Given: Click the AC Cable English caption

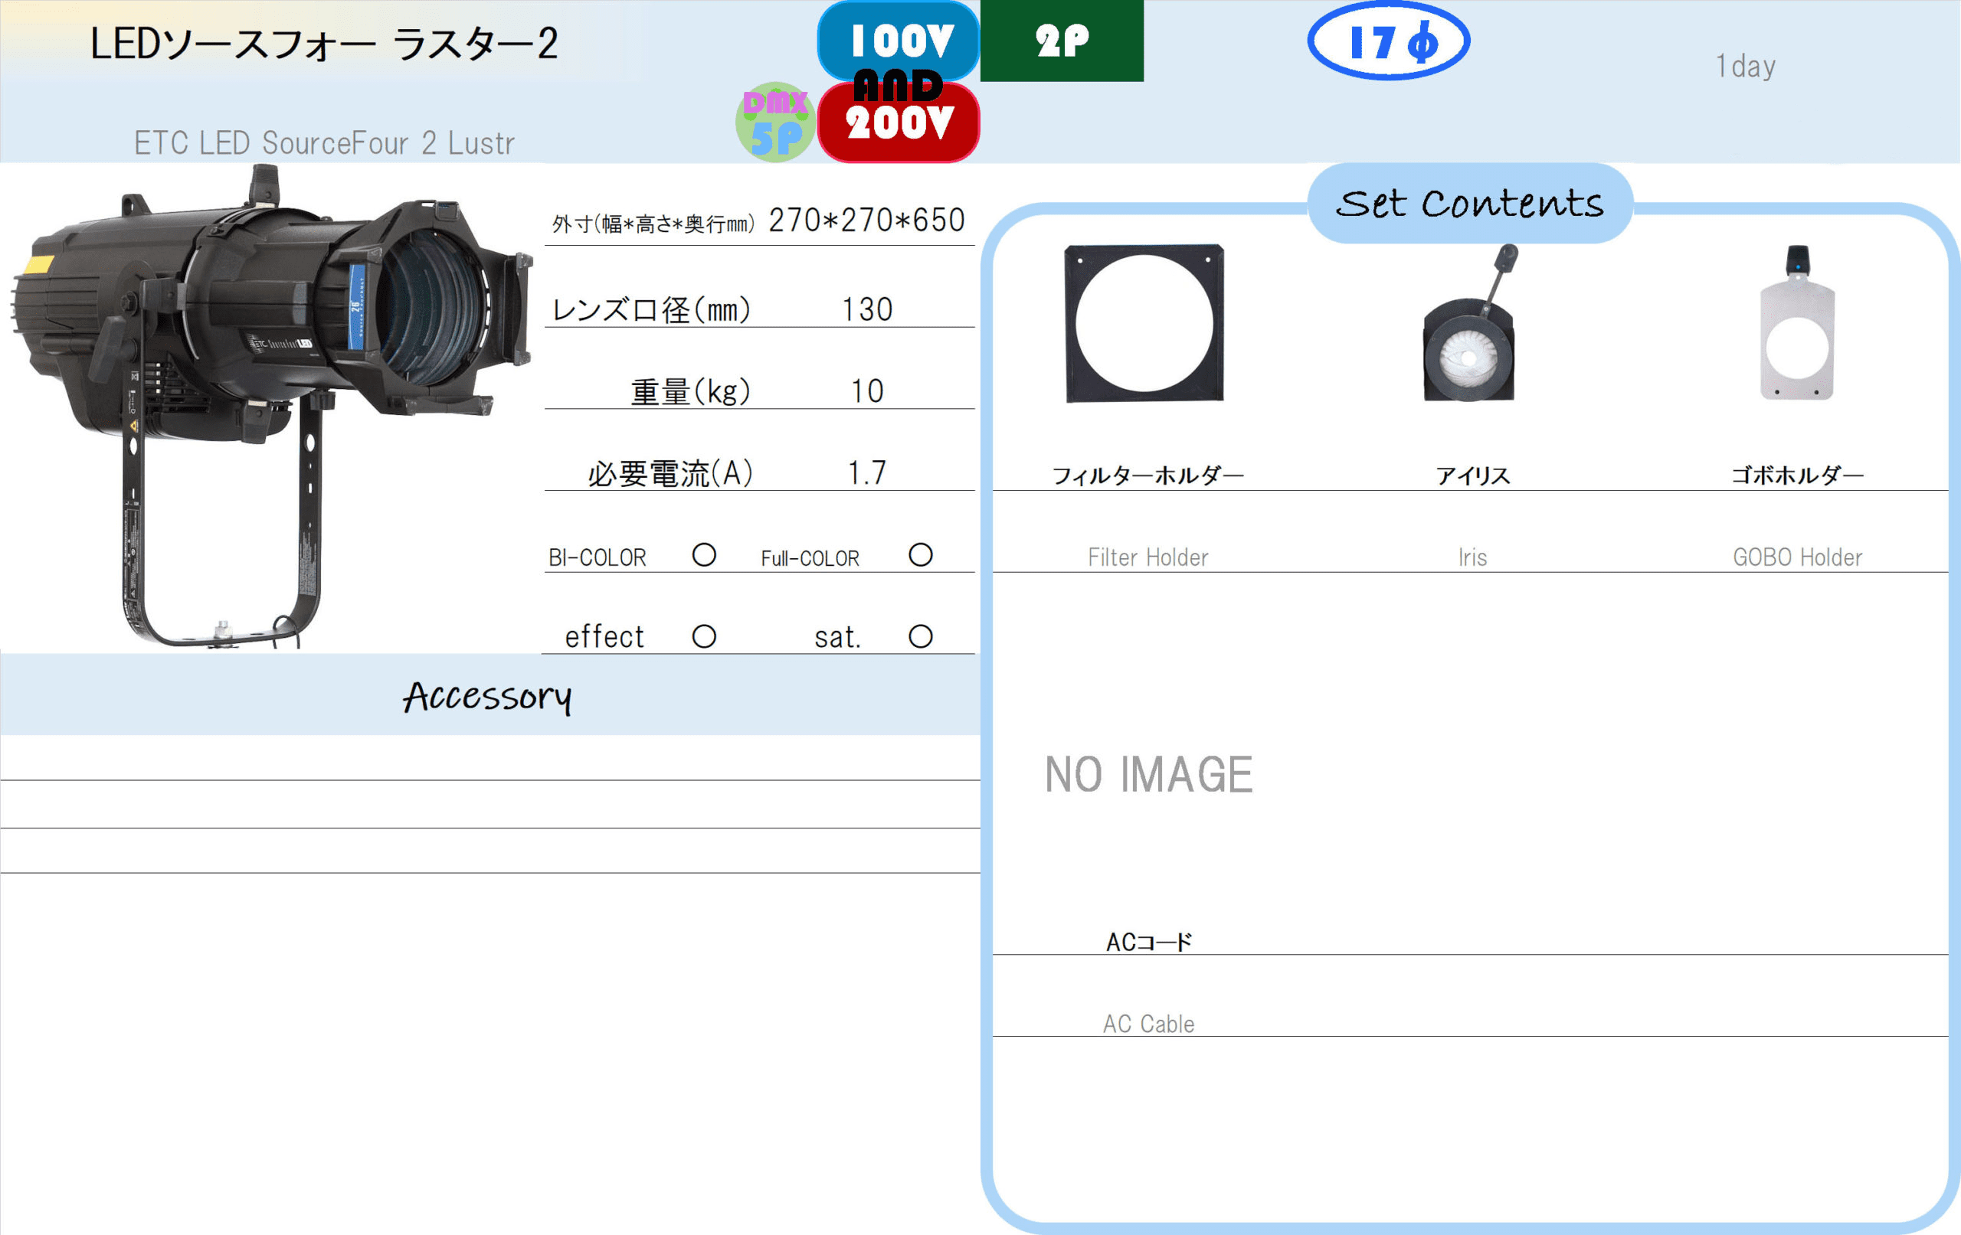Looking at the screenshot, I should coord(1148,1024).
